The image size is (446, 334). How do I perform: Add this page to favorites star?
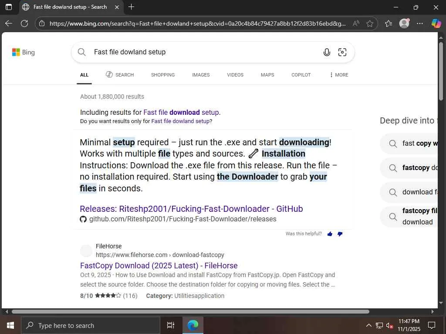[370, 23]
